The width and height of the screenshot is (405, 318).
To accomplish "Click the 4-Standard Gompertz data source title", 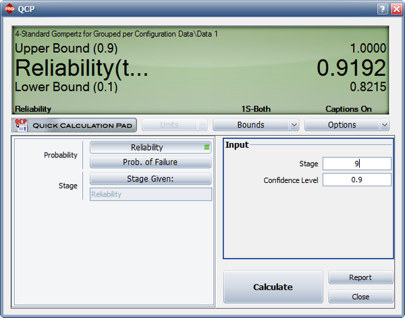I will pyautogui.click(x=116, y=34).
